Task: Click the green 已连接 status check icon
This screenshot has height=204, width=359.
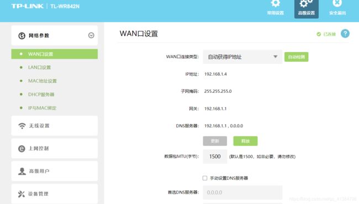Action: tap(319, 34)
